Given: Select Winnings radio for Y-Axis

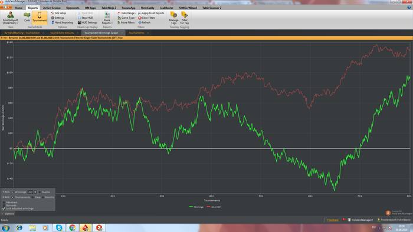Looking at the screenshot, I should click(x=12, y=192).
